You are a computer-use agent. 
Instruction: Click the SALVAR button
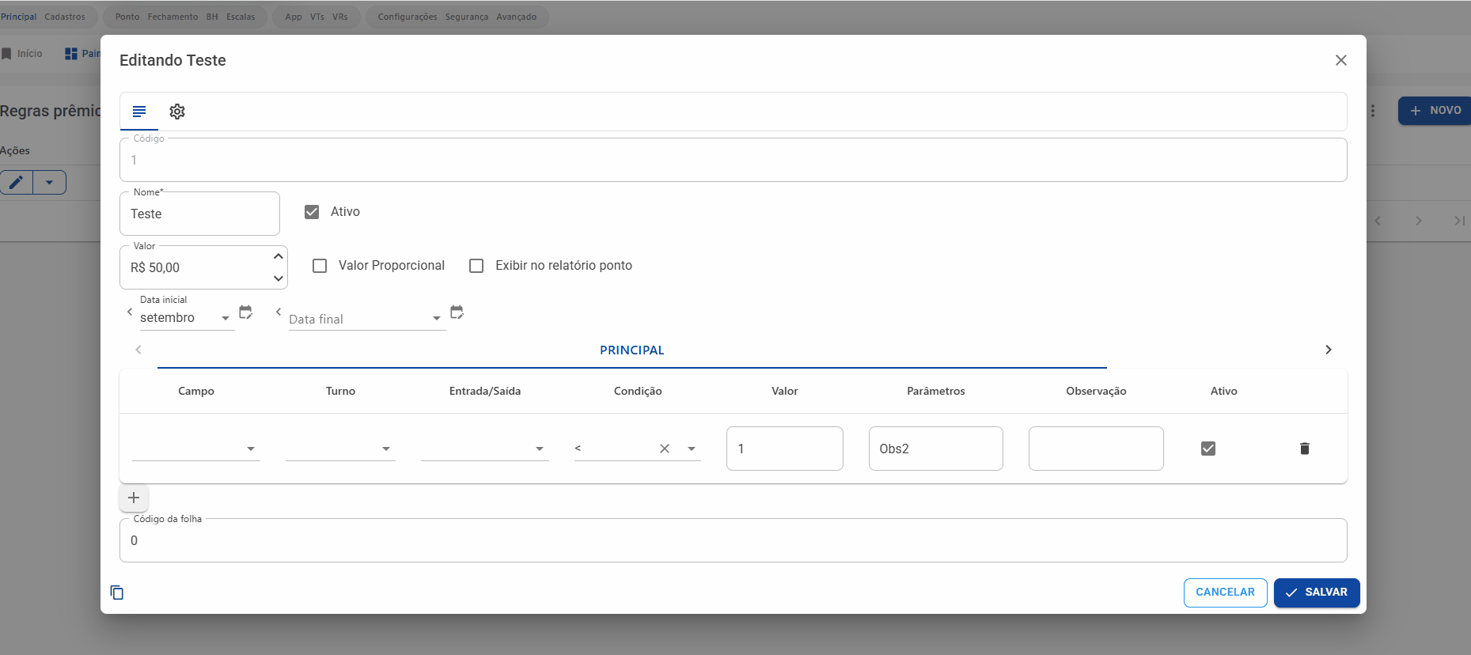pyautogui.click(x=1317, y=593)
